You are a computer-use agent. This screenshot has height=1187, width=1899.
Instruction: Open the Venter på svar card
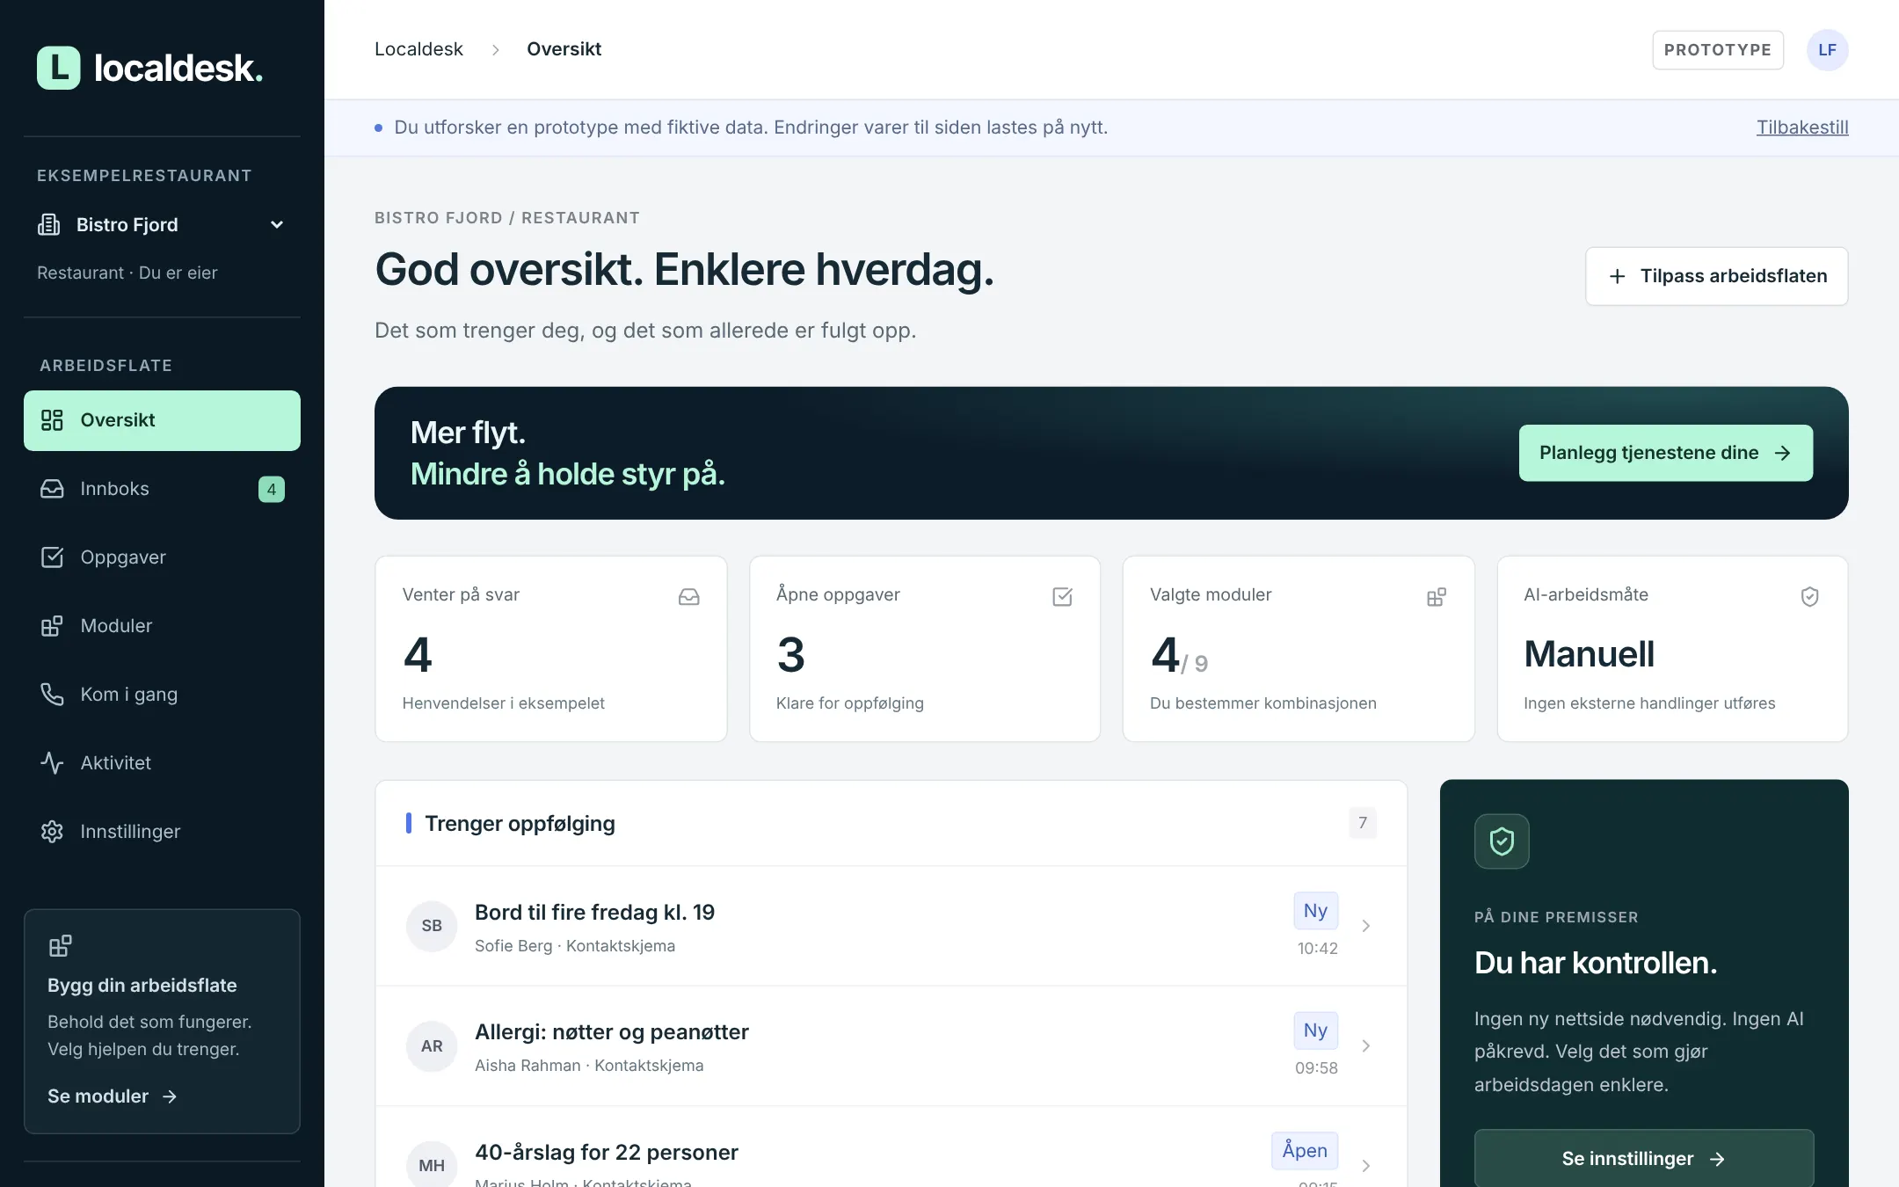551,649
